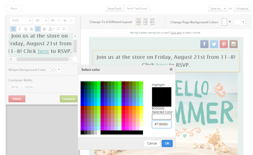Toggle bold formatting
The height and width of the screenshot is (155, 253).
[x=13, y=29]
